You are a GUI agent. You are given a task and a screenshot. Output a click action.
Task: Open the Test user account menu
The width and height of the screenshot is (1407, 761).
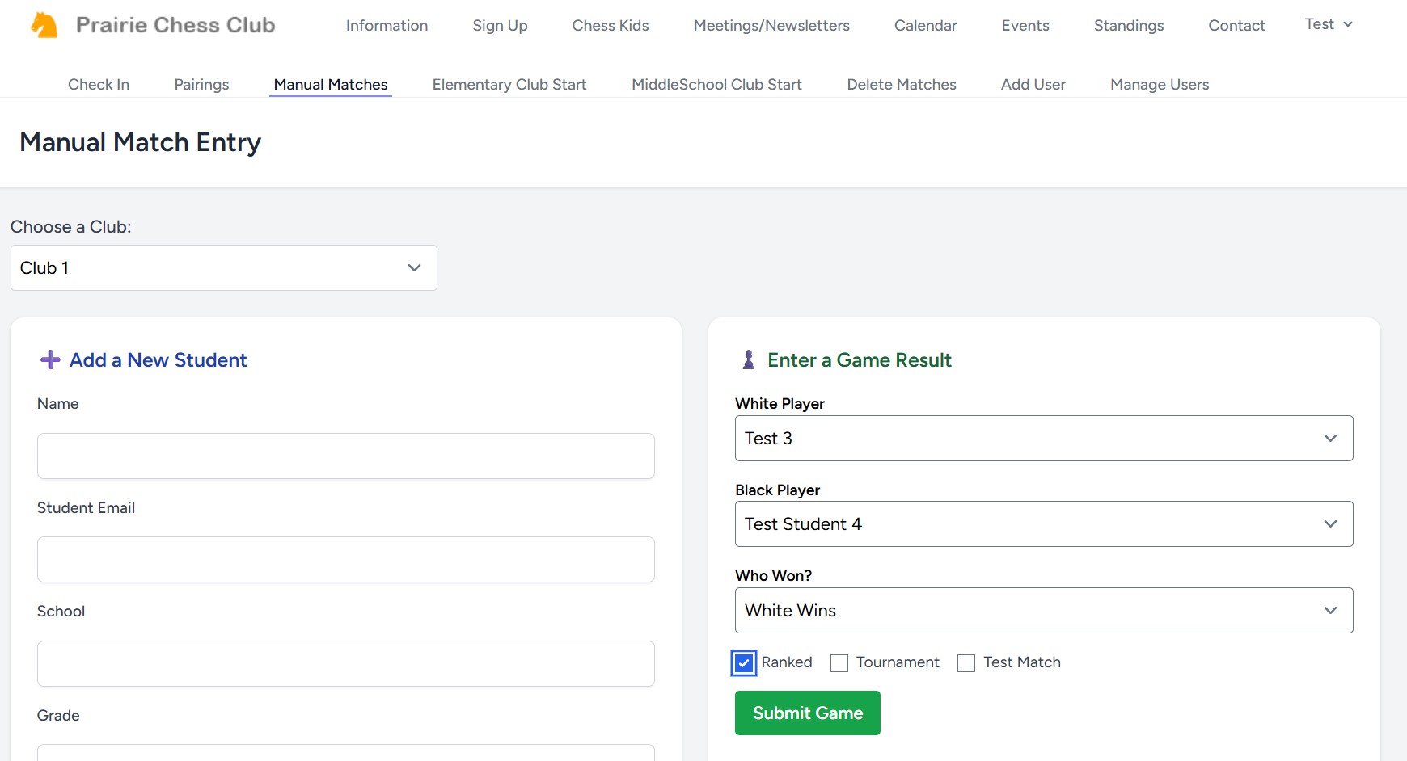pos(1328,24)
